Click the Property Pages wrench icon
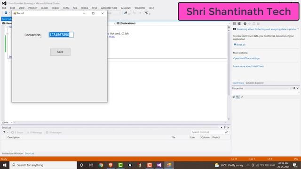301x169 pixels. click(242, 97)
